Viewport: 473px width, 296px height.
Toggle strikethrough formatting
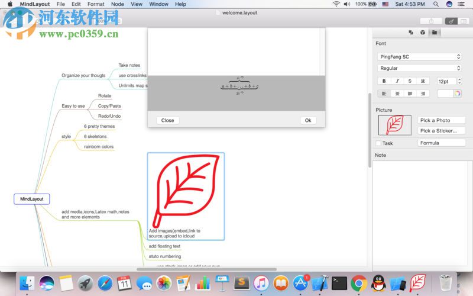pyautogui.click(x=410, y=81)
